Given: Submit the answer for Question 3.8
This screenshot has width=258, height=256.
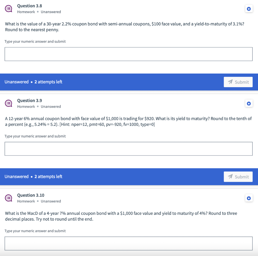Looking at the screenshot, I should coord(238,82).
